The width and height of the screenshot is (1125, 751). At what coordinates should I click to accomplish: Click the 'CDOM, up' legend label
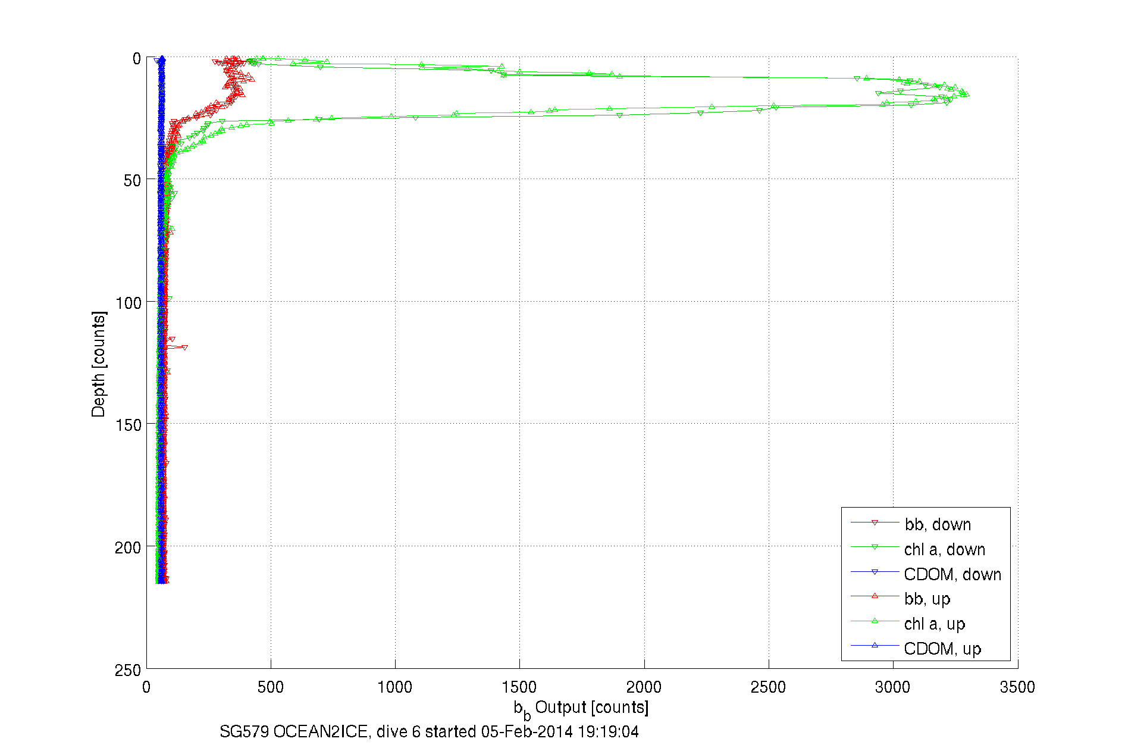(x=942, y=649)
